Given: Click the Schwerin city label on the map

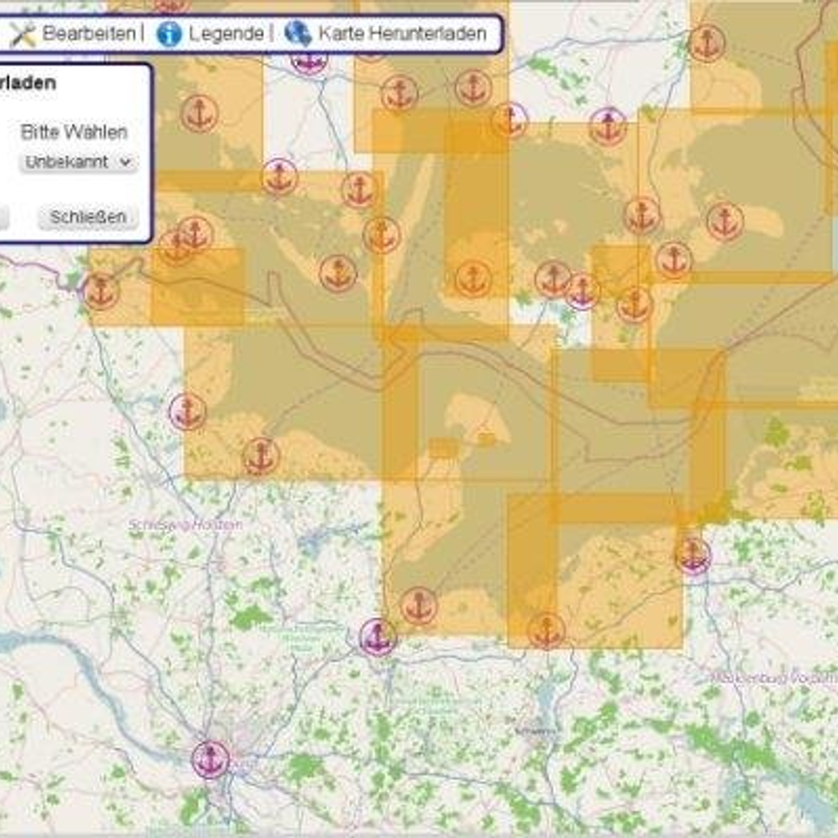Looking at the screenshot, I should 536,731.
